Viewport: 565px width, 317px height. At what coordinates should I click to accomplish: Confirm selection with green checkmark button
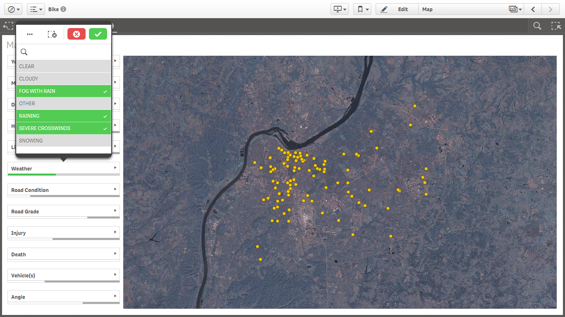click(x=98, y=34)
